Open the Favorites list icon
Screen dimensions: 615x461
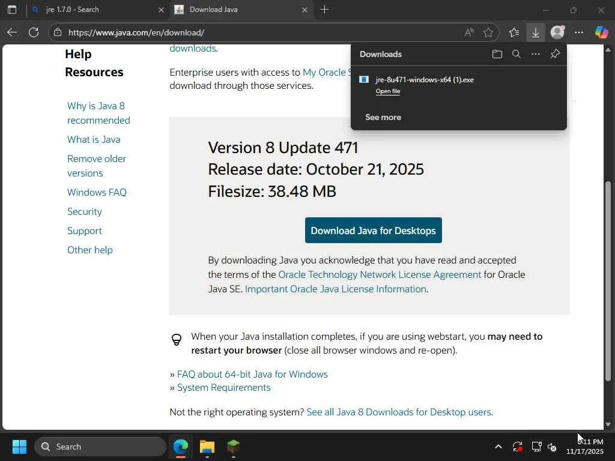[x=514, y=32]
